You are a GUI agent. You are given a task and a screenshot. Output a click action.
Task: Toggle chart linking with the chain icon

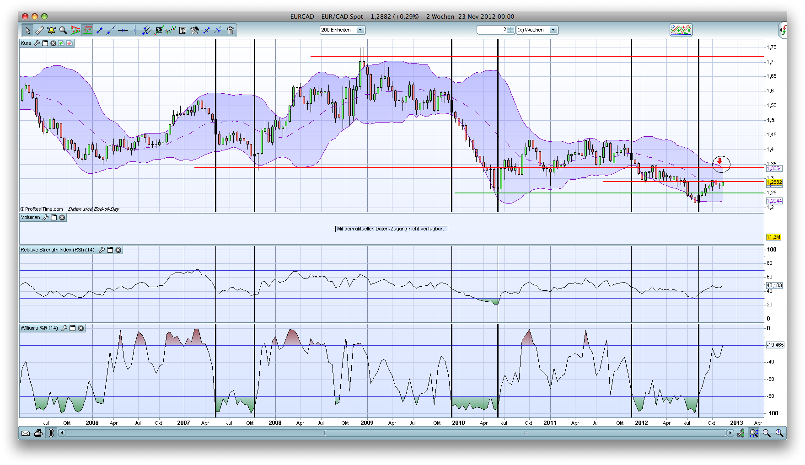pyautogui.click(x=51, y=433)
